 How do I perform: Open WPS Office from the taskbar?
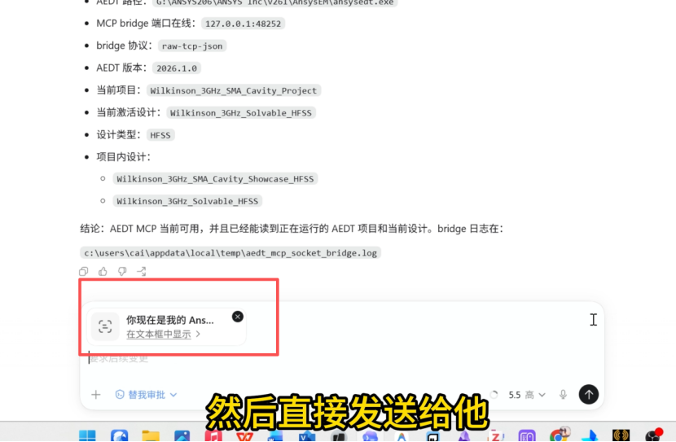245,436
